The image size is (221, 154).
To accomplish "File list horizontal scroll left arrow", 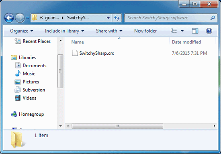I will pos(68,126).
